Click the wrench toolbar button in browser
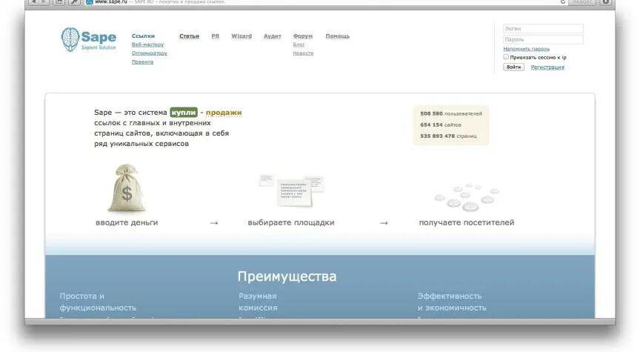The image size is (640, 352). (x=74, y=2)
